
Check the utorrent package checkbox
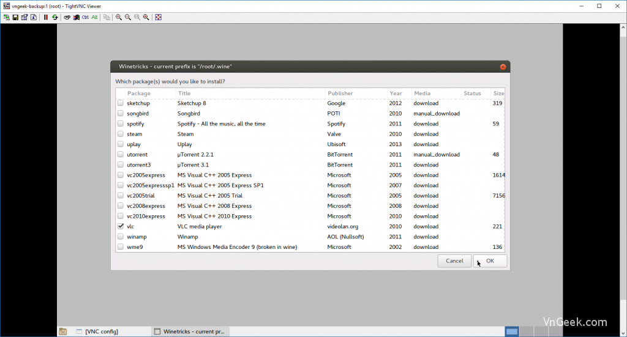tap(121, 155)
